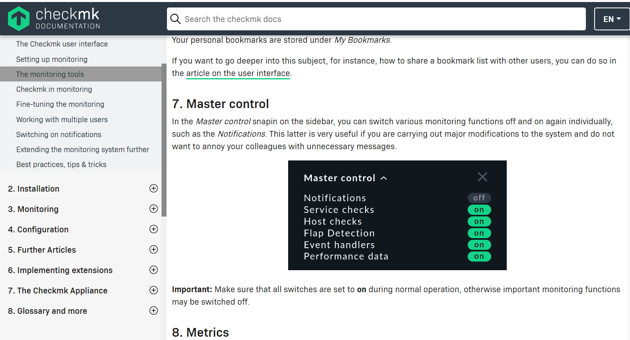The width and height of the screenshot is (630, 340).
Task: Close the Master control snapin with the X icon
Action: coord(482,177)
